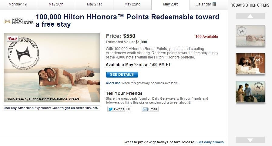Select the May 23rd tab

170,4
